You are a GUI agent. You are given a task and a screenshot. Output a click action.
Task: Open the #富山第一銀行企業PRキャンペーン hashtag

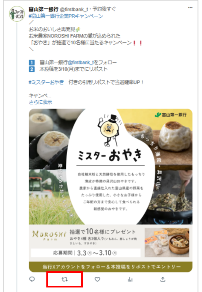coord(66,16)
